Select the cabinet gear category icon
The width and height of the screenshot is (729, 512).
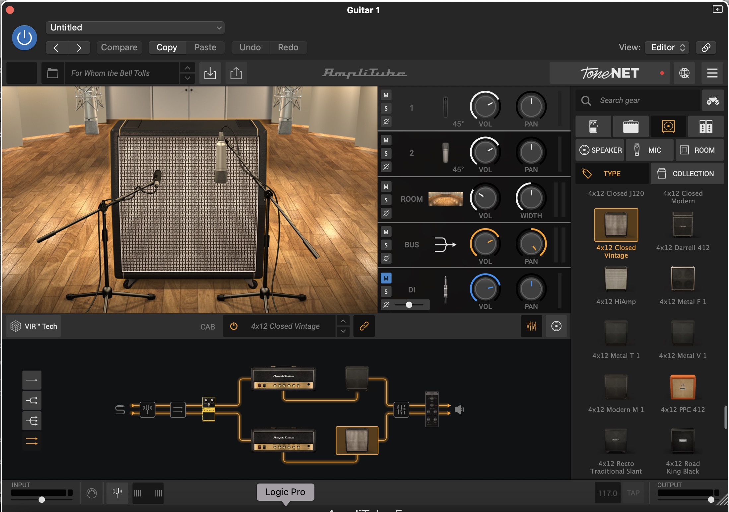(x=668, y=126)
